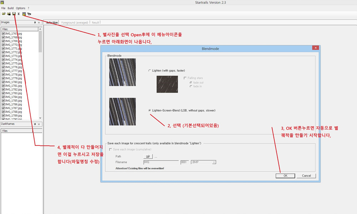The image size is (357, 214).
Task: Click the Sigma average images icon
Action: click(x=19, y=14)
